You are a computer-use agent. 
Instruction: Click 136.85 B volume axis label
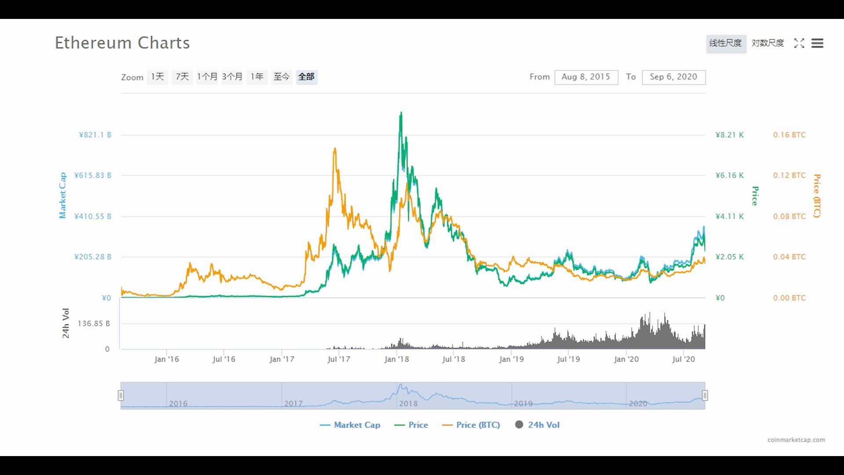[x=94, y=324]
